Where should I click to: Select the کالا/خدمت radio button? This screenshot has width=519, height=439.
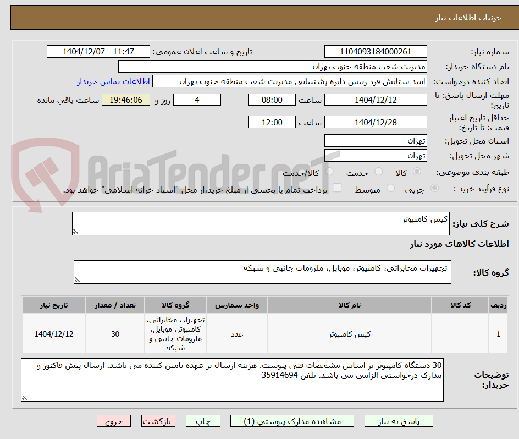pos(329,172)
